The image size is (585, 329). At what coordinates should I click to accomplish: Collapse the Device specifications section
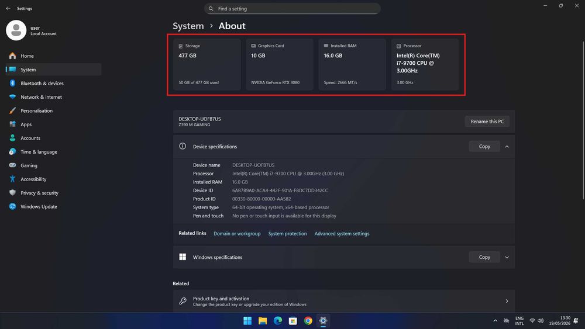[x=507, y=147]
